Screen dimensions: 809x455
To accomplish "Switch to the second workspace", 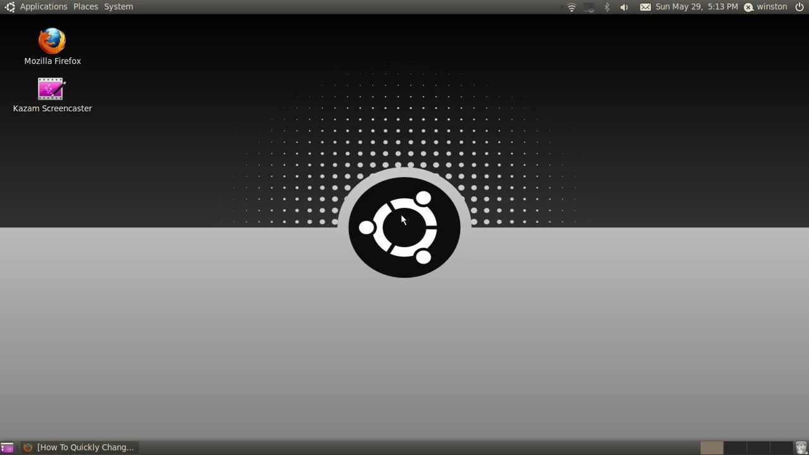I will click(x=734, y=447).
